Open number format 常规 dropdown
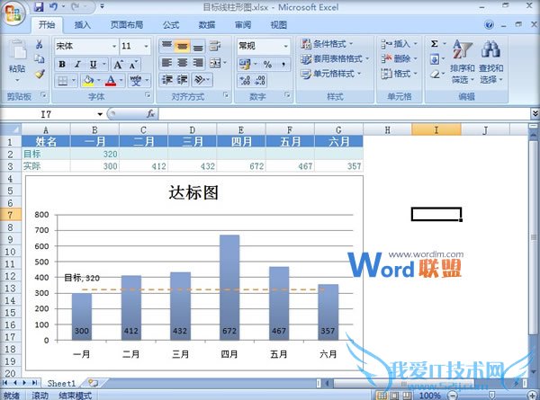This screenshot has width=540, height=400. click(285, 46)
